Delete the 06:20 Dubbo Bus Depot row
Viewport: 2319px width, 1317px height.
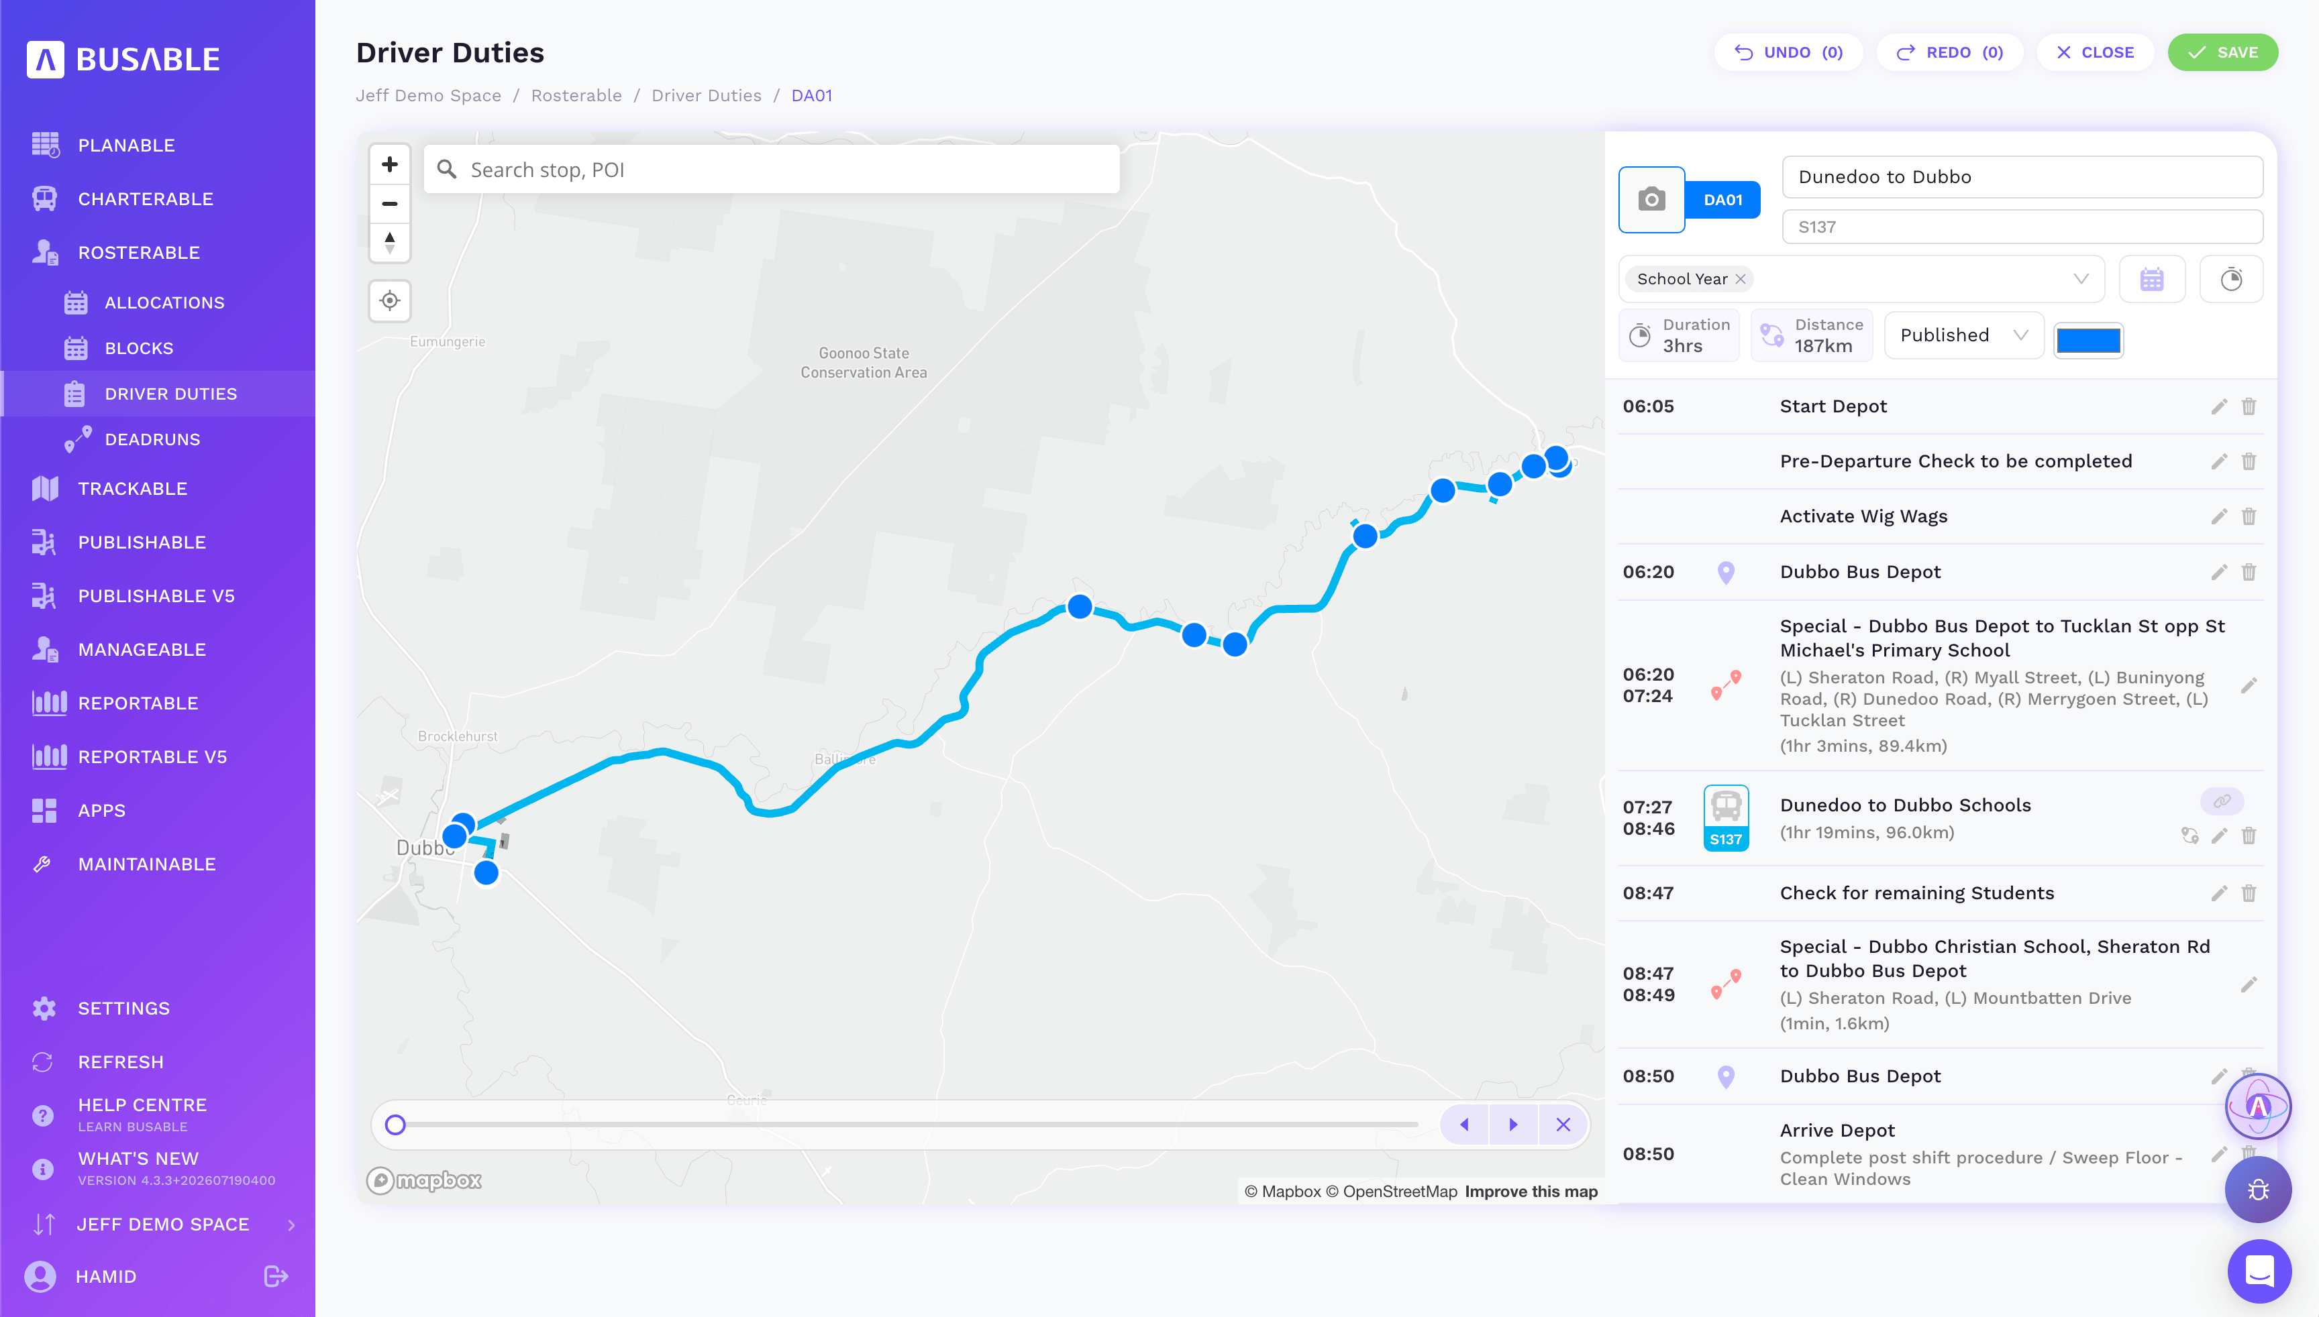[2249, 572]
